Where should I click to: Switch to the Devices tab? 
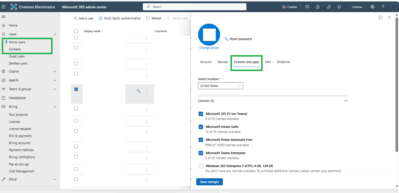click(223, 62)
